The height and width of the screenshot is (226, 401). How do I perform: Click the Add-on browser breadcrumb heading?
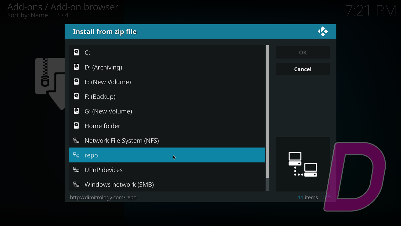[63, 7]
